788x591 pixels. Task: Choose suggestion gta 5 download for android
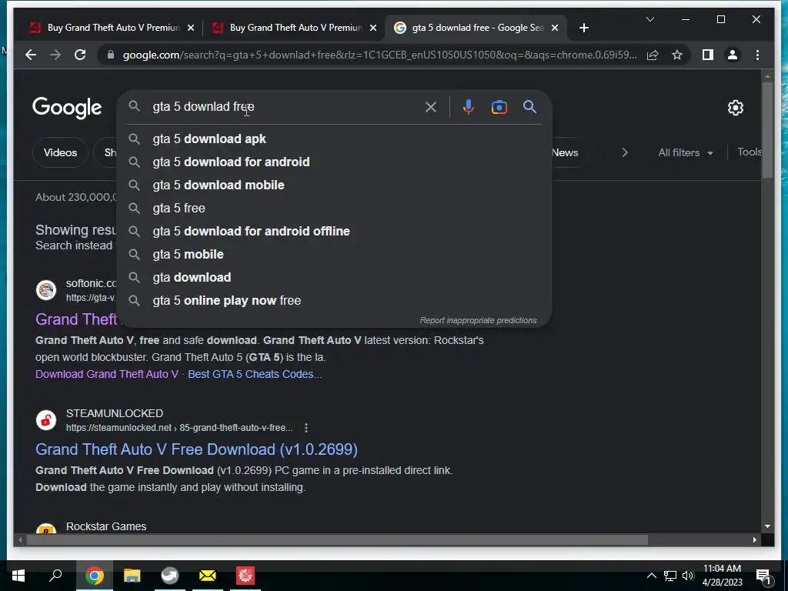coord(334,162)
